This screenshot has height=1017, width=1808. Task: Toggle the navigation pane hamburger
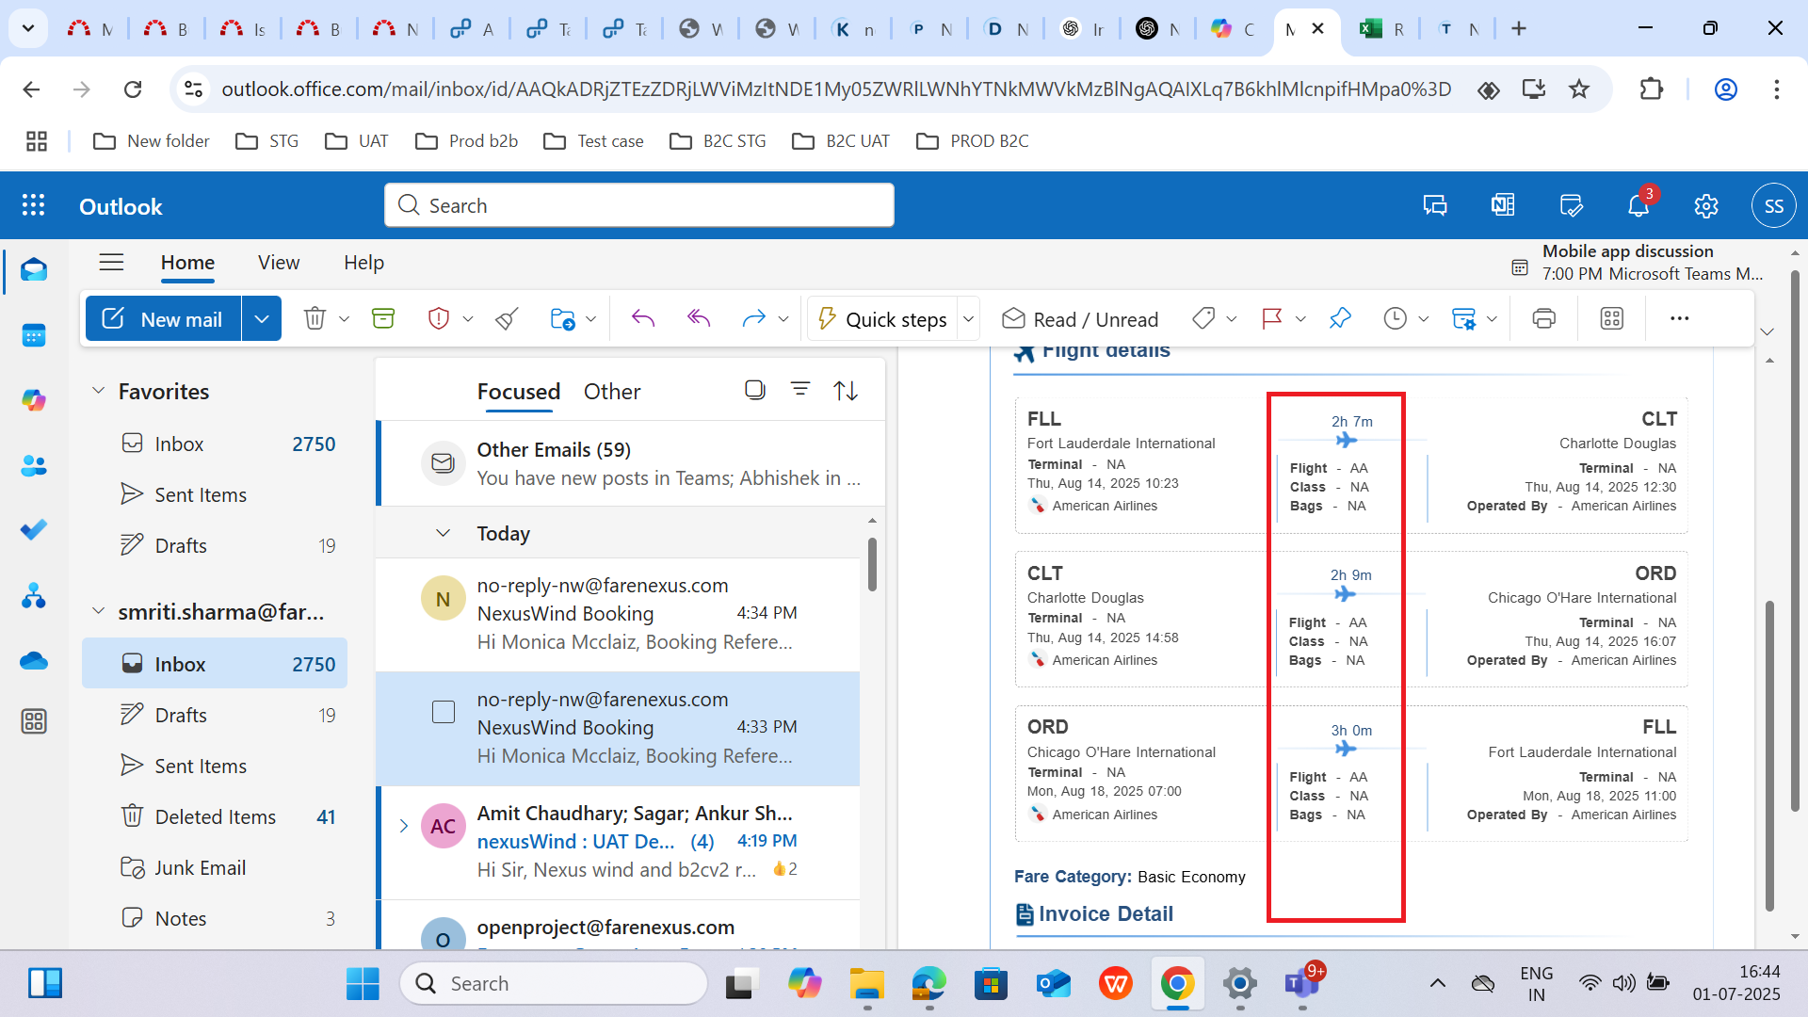tap(111, 262)
